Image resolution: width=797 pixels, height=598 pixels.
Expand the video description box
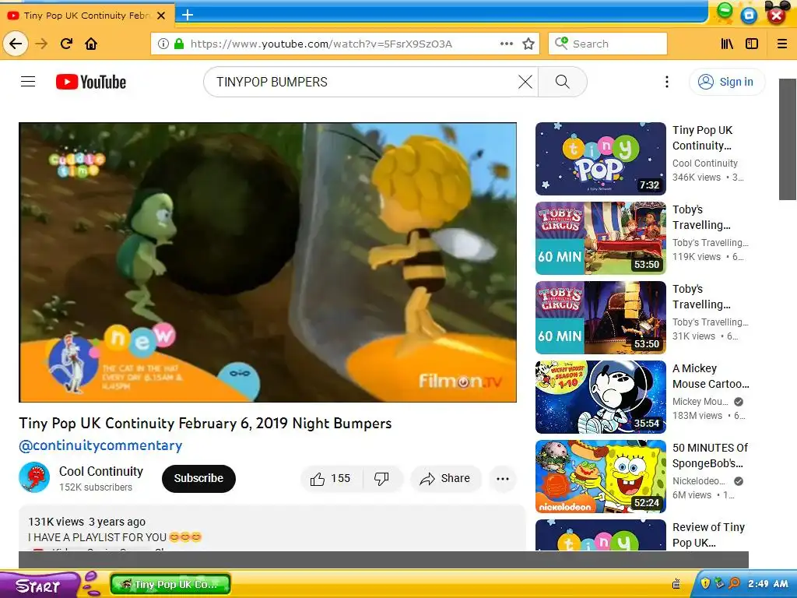click(272, 528)
